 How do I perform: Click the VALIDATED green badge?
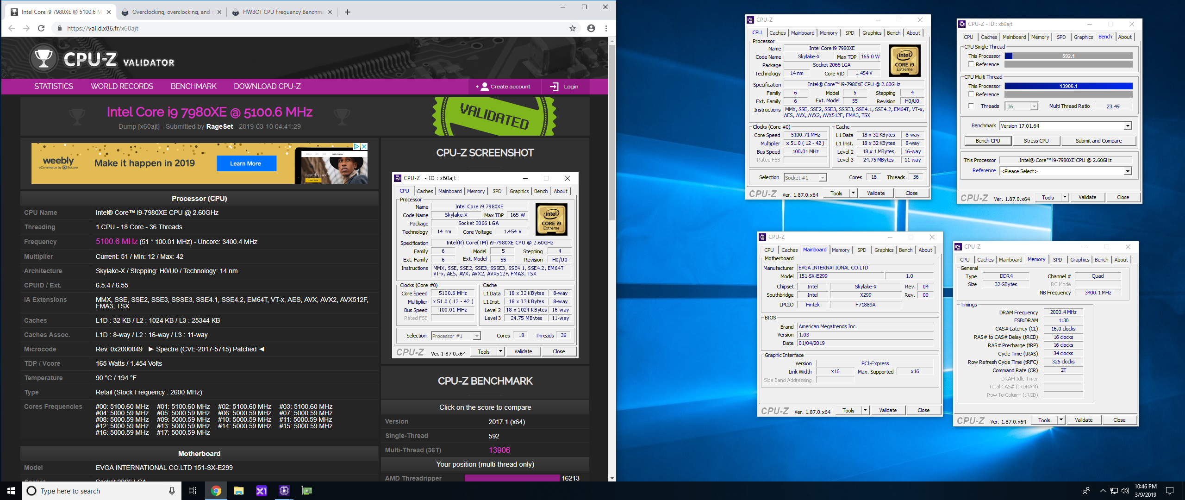(x=494, y=116)
